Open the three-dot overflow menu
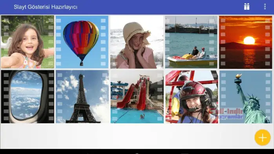 click(265, 7)
